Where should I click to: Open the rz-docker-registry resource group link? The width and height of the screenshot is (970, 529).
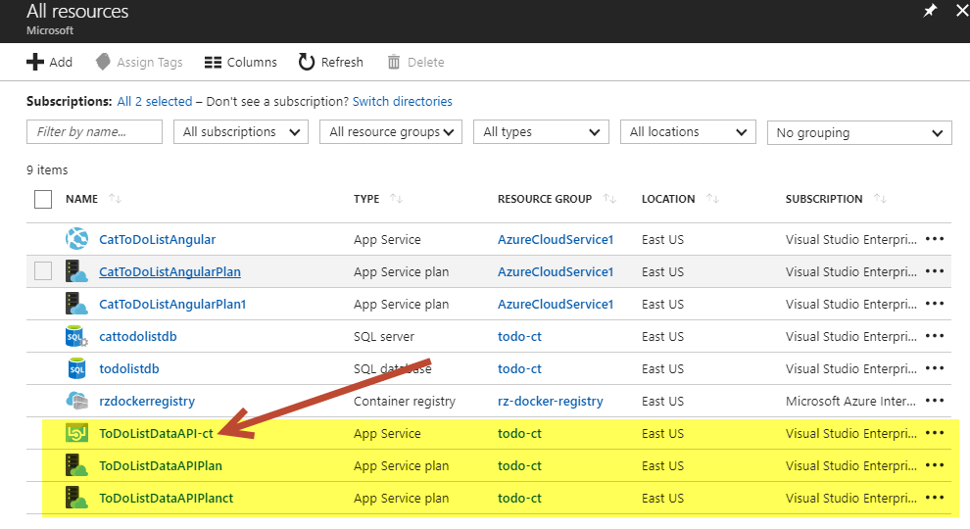click(x=550, y=401)
